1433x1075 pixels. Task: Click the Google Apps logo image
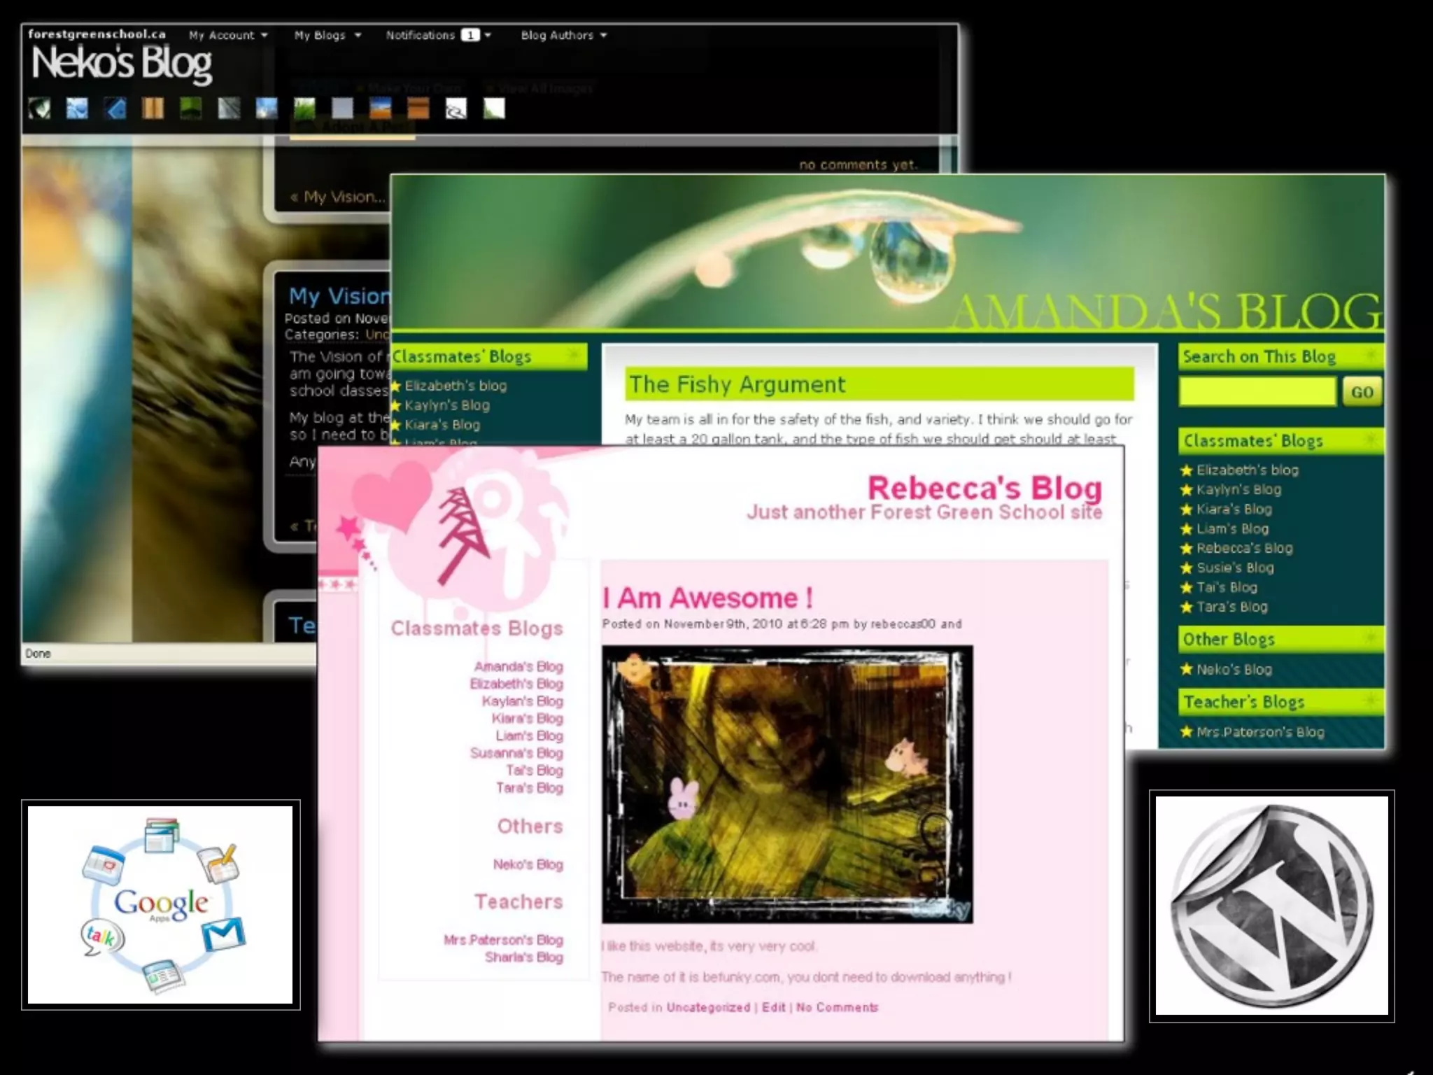click(160, 904)
